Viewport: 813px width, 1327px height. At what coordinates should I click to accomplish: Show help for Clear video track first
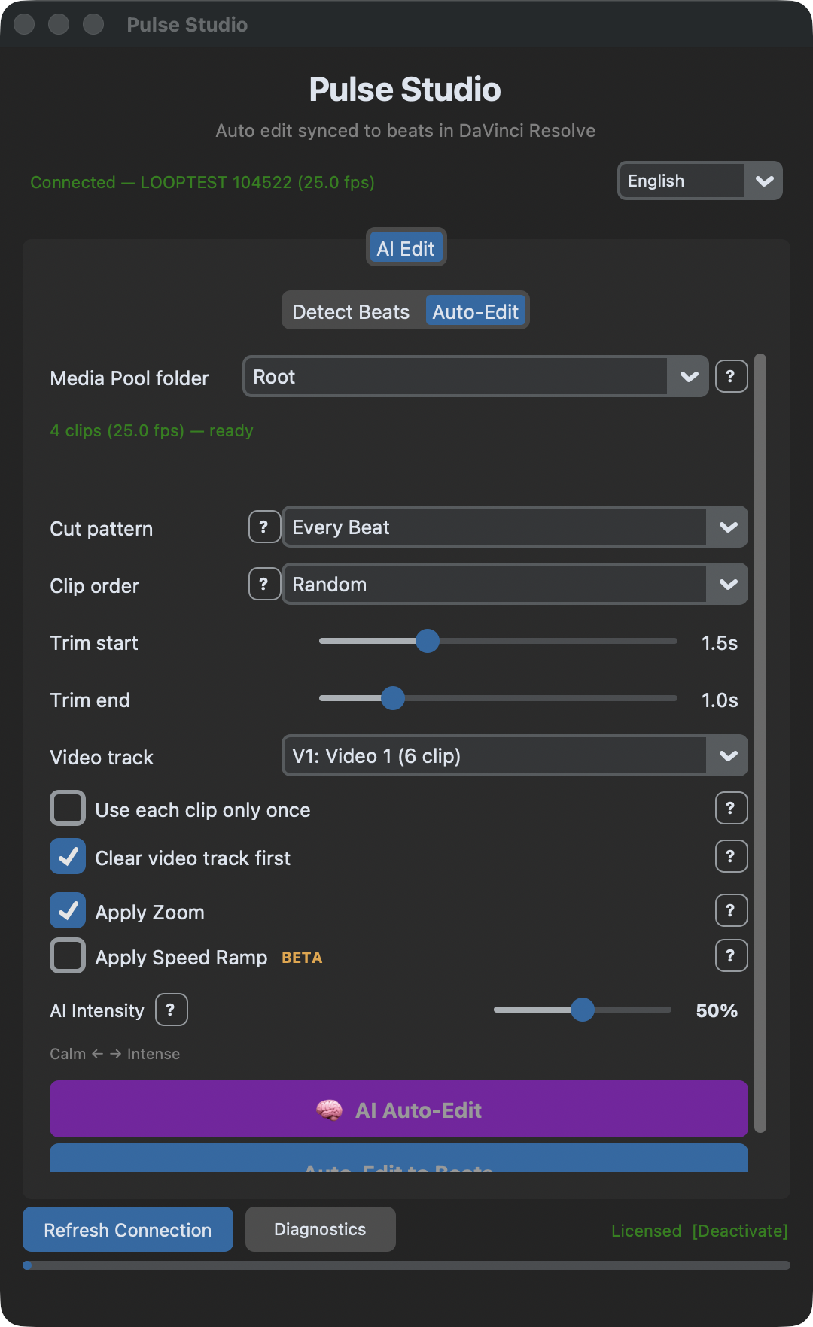(x=731, y=856)
